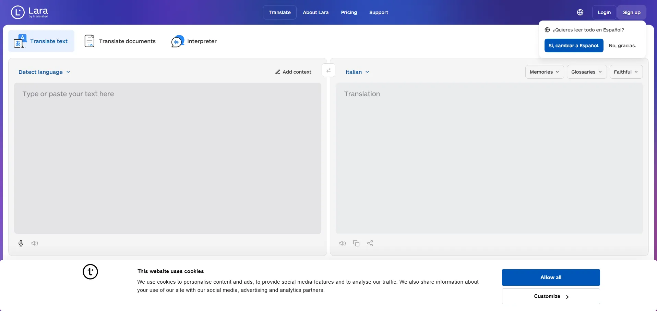The height and width of the screenshot is (311, 657).
Task: Open the Glossaries dropdown
Action: [586, 72]
